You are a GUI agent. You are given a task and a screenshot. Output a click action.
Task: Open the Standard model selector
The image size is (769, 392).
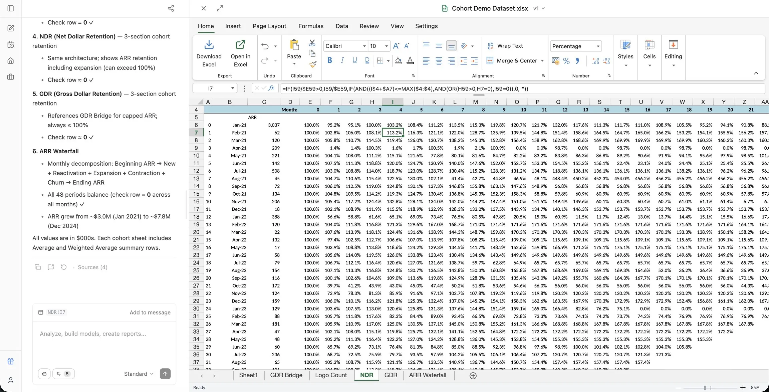coord(139,374)
